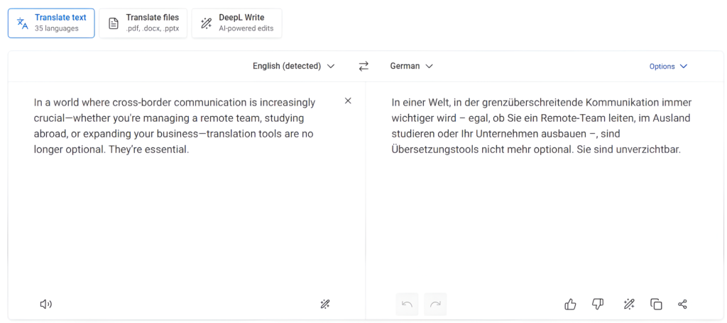The width and height of the screenshot is (727, 323).
Task: Redo the translation edit
Action: click(435, 304)
